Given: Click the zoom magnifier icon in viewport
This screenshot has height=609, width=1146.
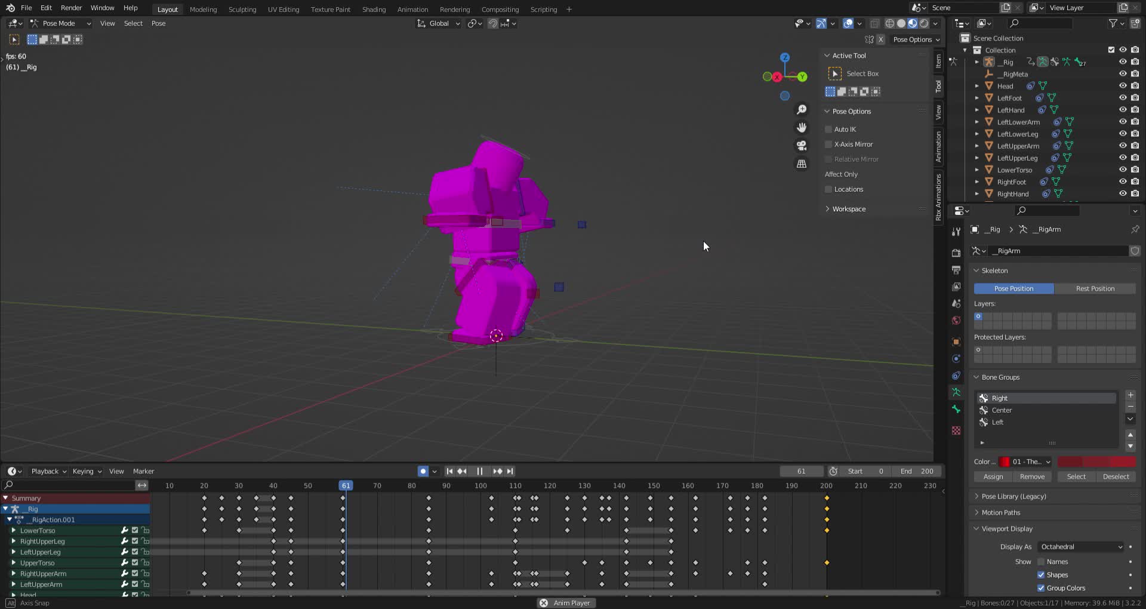Looking at the screenshot, I should point(802,110).
